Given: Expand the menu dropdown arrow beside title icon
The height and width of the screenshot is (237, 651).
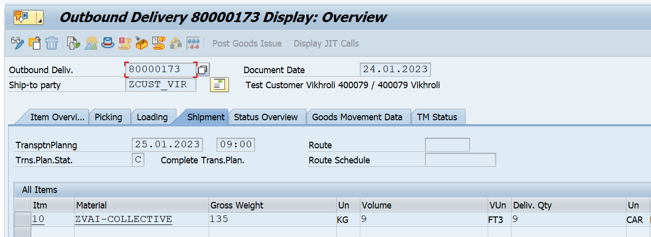Looking at the screenshot, I should click(x=40, y=18).
